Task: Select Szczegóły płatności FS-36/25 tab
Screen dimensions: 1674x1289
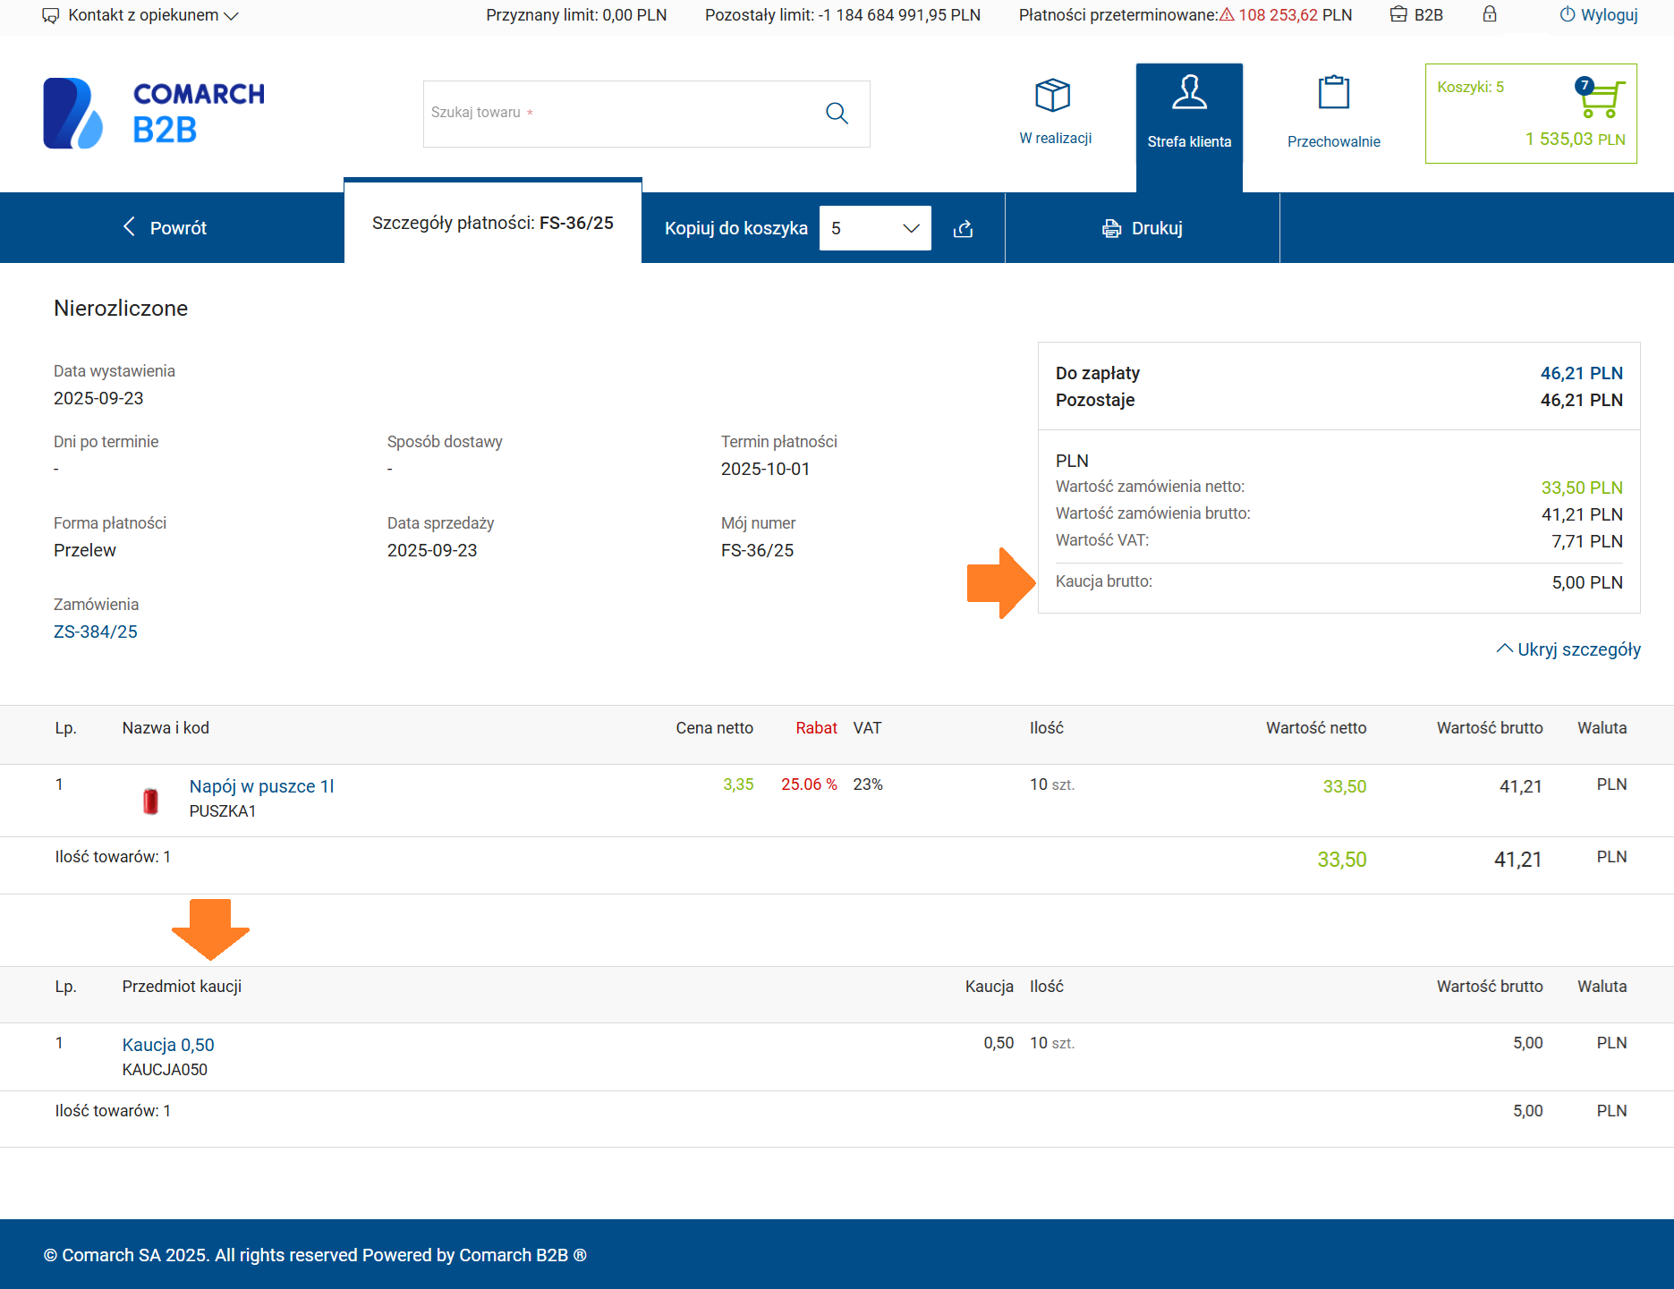Action: pyautogui.click(x=492, y=223)
